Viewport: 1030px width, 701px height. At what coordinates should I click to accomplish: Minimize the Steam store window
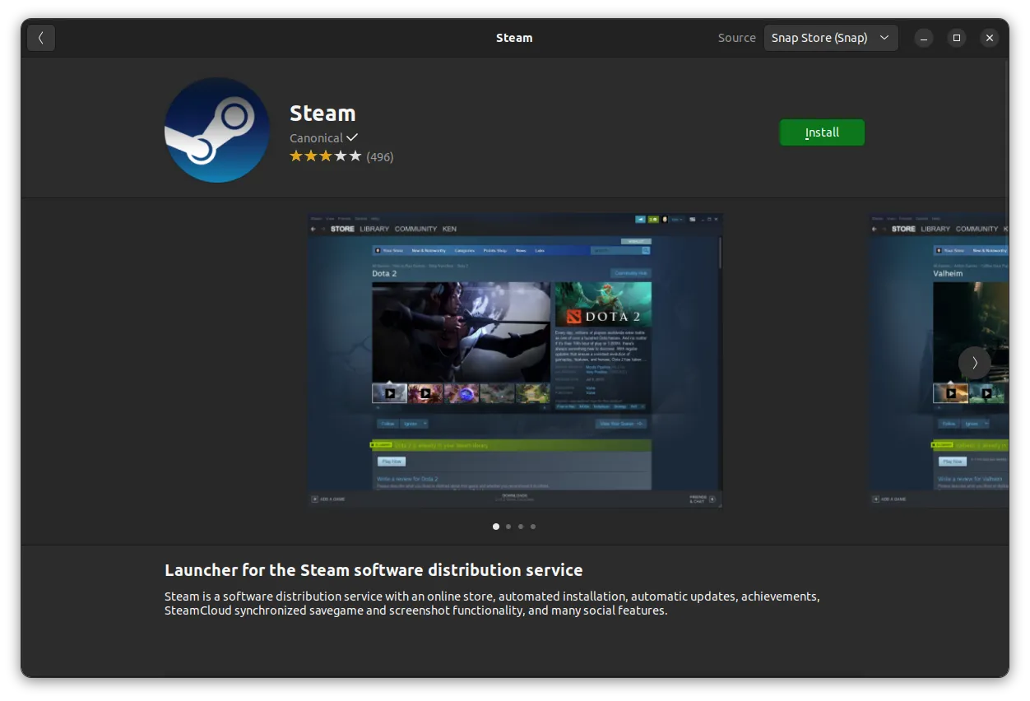[924, 38]
